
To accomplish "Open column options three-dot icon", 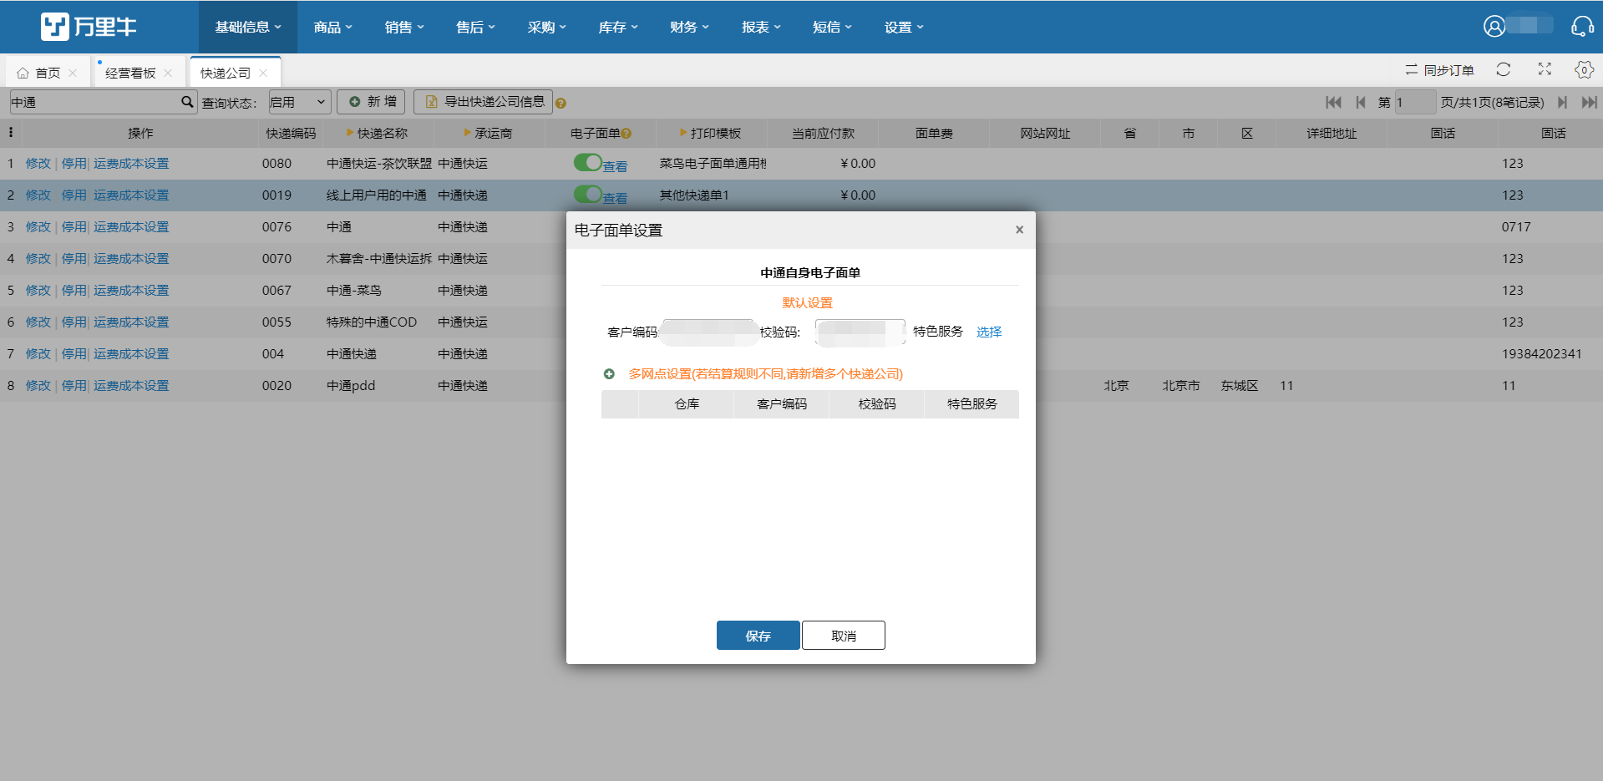I will tap(10, 132).
